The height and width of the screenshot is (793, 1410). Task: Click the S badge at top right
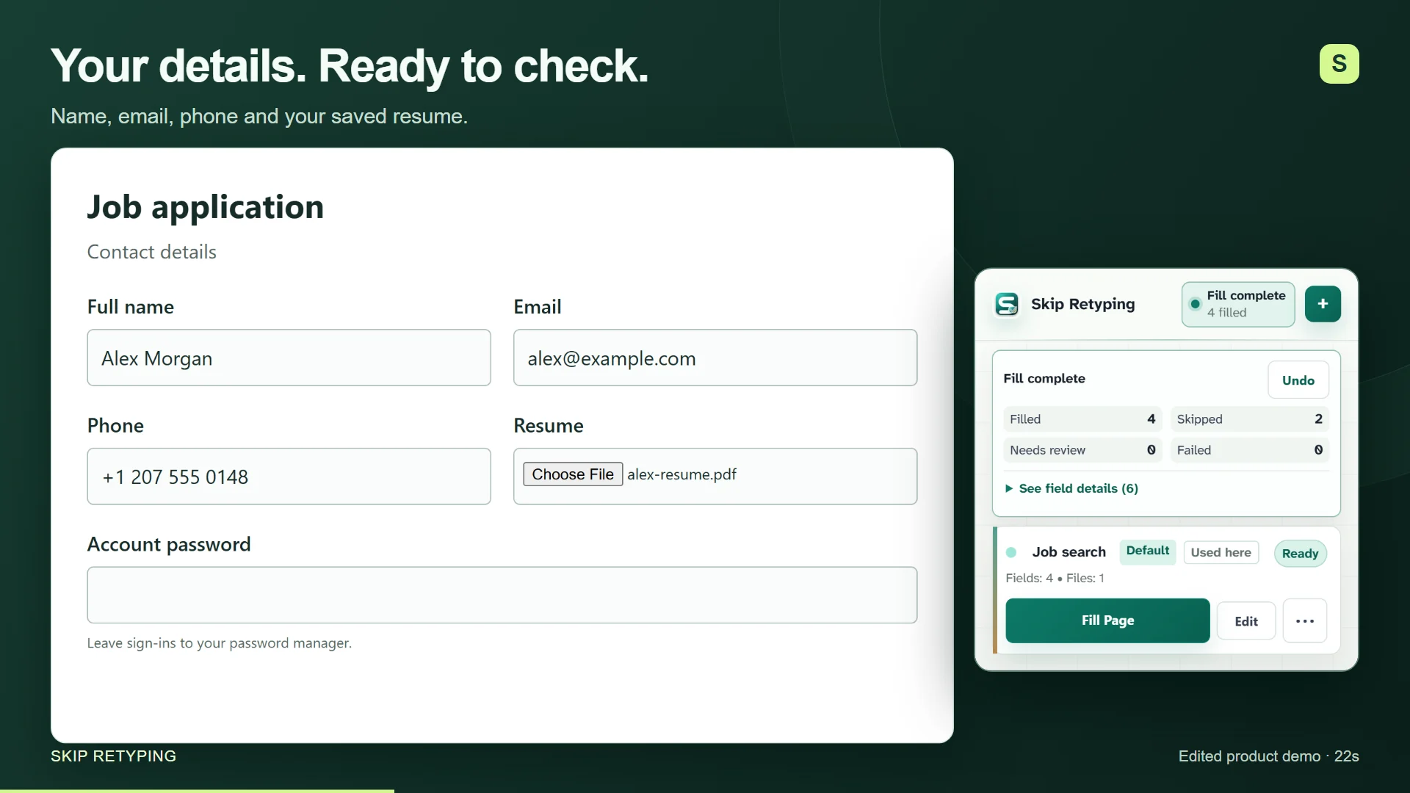coord(1339,64)
